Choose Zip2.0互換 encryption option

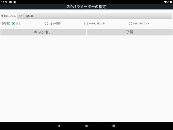(x=46, y=23)
